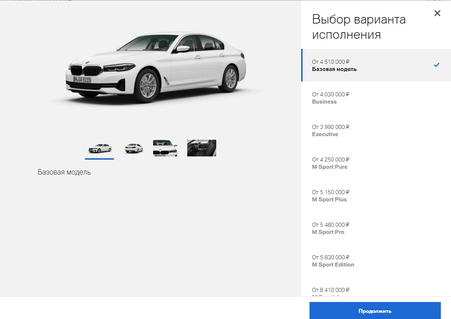Click the price От 4 030 000 ₽
Screen dimensions: 451x319
pyautogui.click(x=331, y=95)
